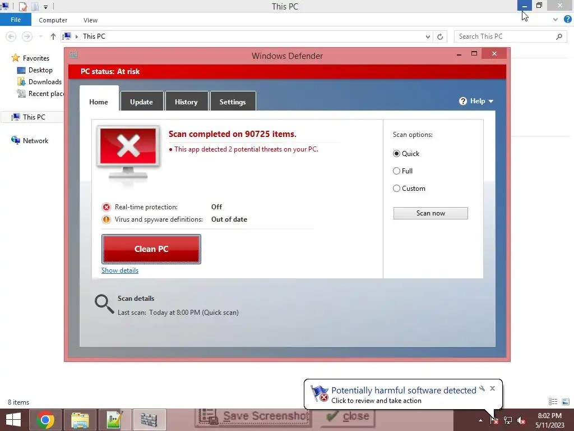This screenshot has height=431, width=574.
Task: Click the virus definitions warning icon
Action: pyautogui.click(x=106, y=219)
